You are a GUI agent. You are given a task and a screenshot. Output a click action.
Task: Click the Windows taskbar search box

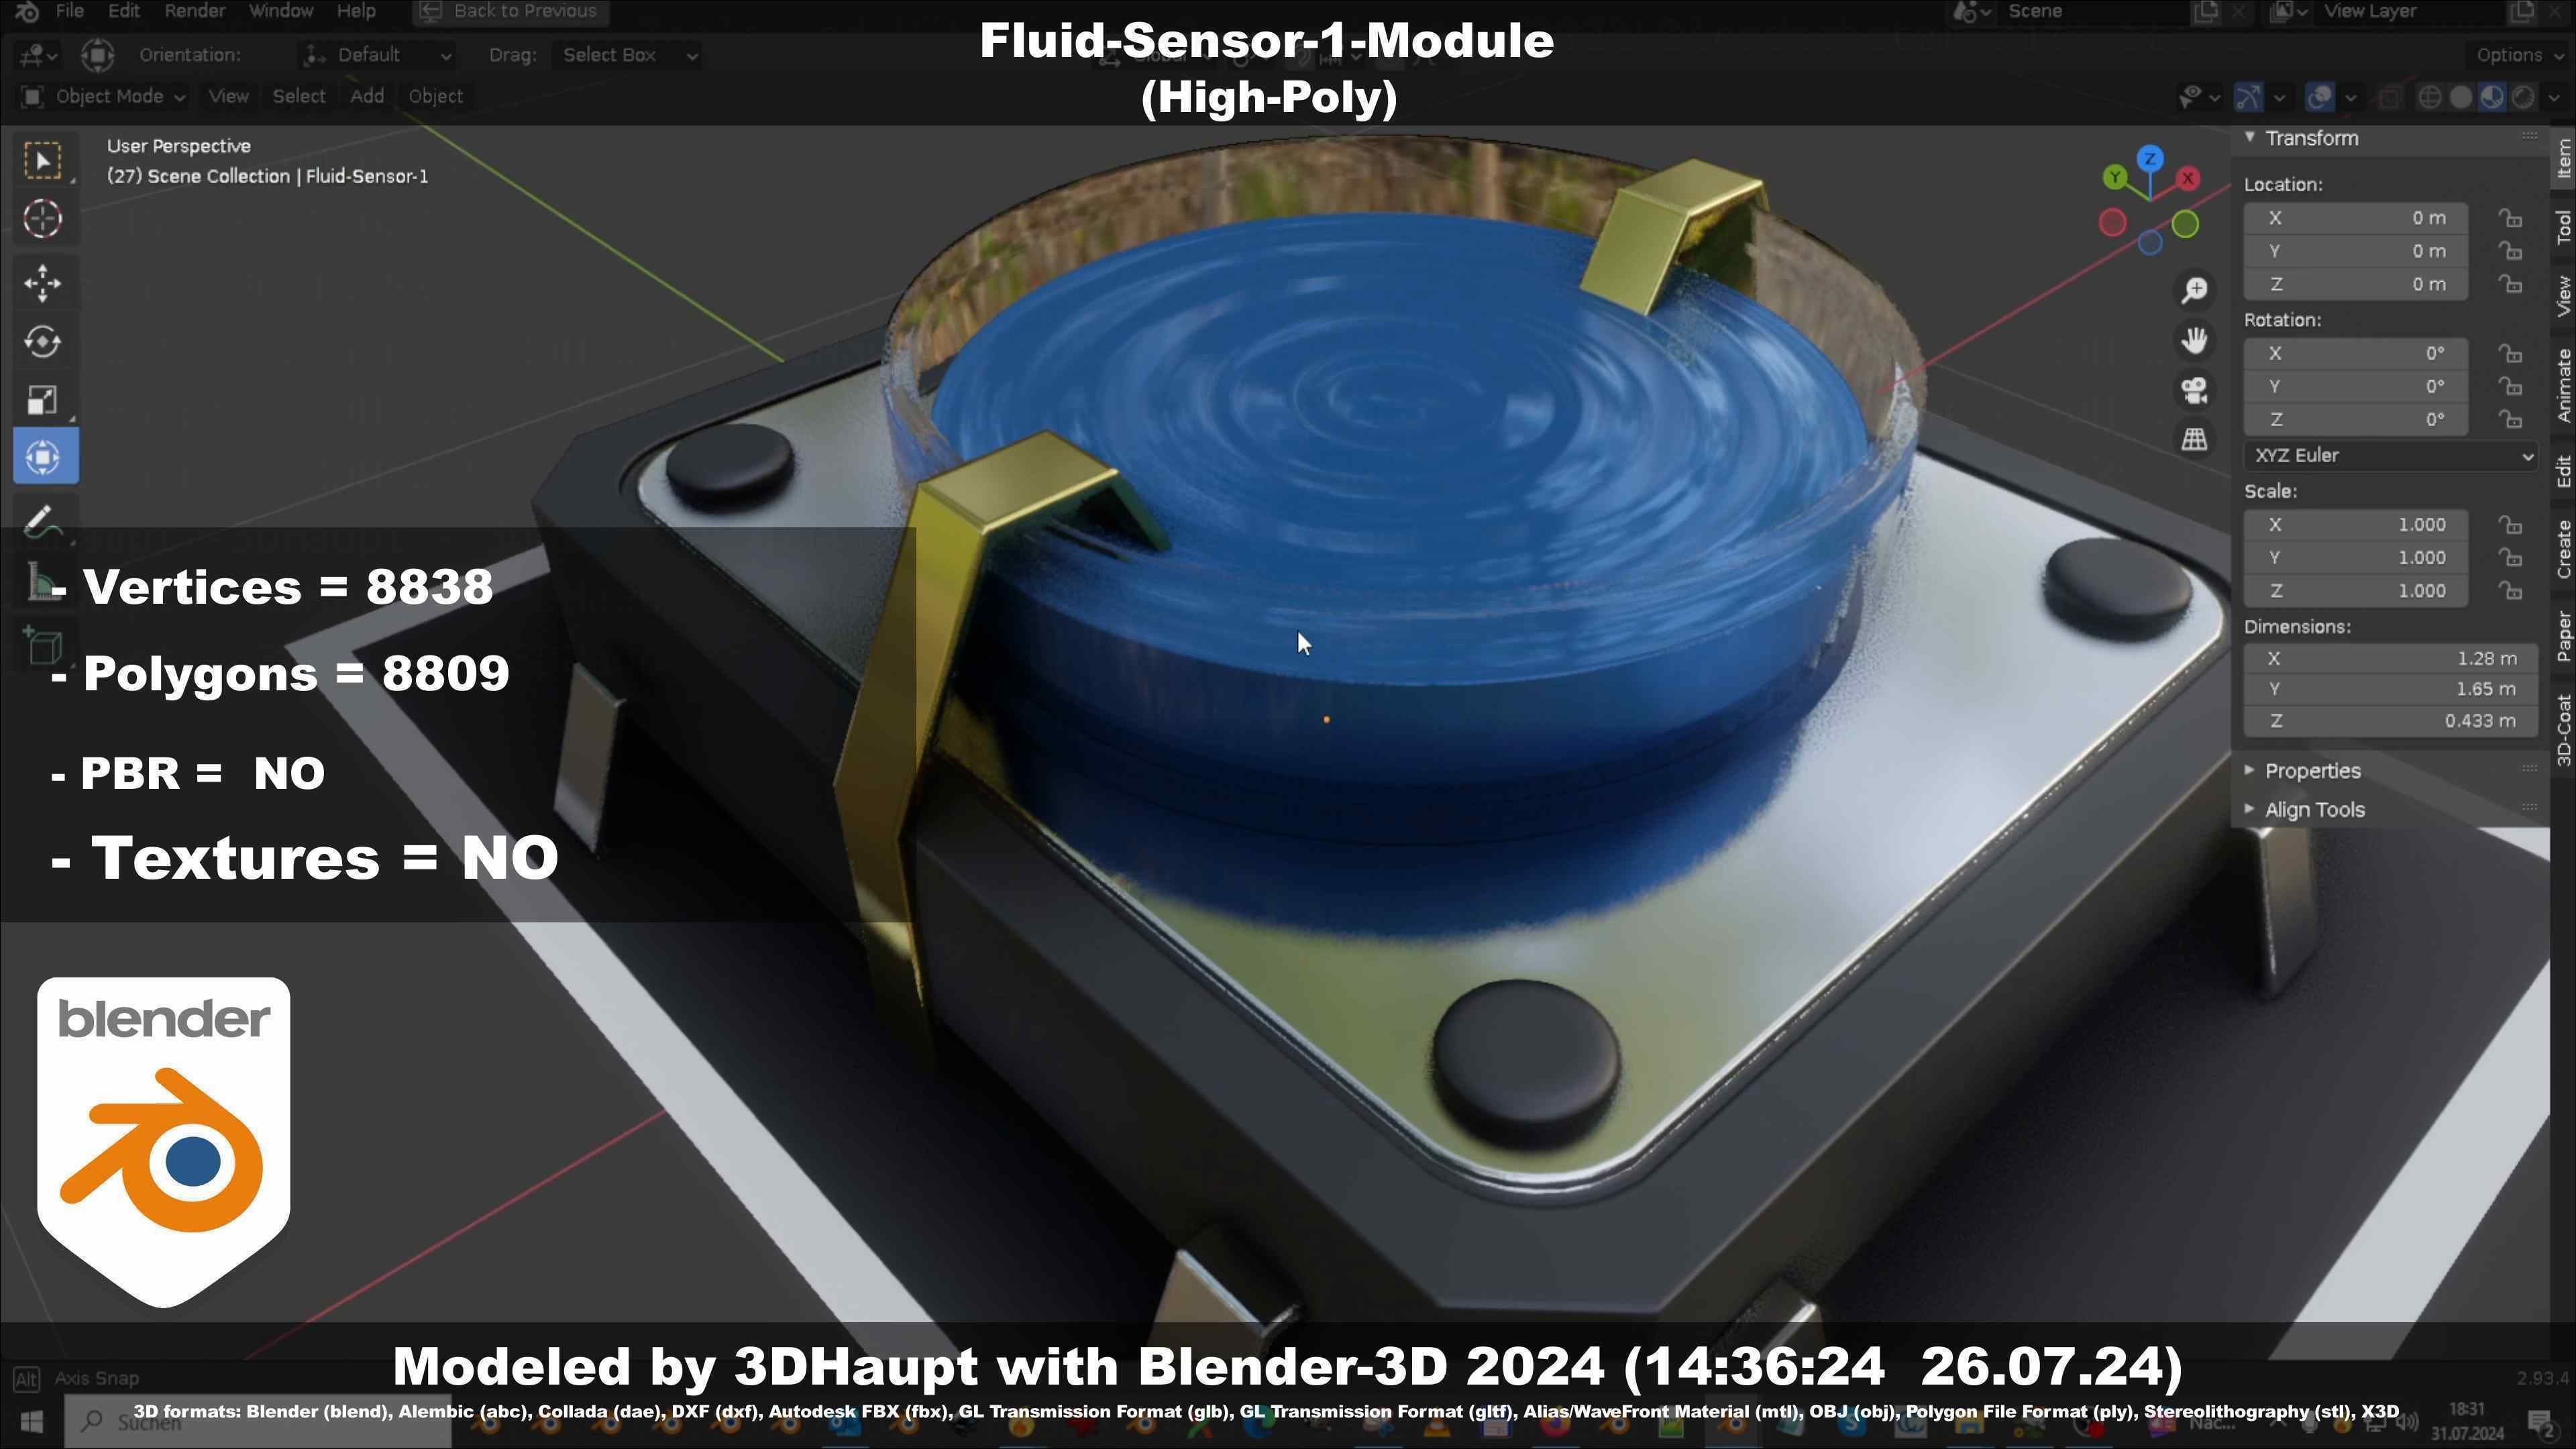coord(258,1421)
